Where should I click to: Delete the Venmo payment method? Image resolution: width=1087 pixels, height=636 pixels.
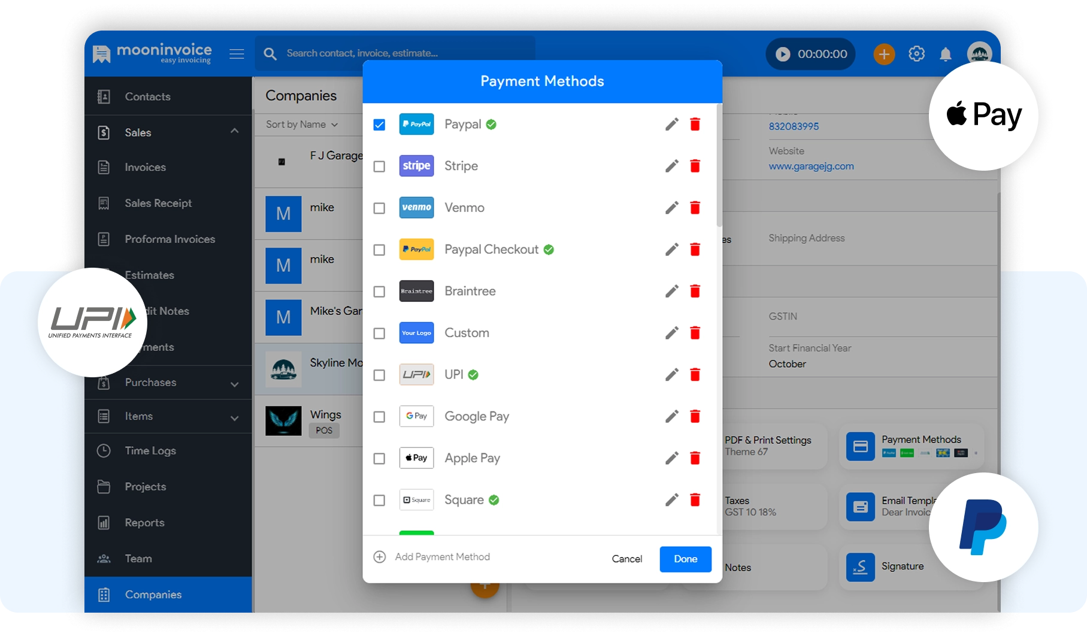pos(695,208)
